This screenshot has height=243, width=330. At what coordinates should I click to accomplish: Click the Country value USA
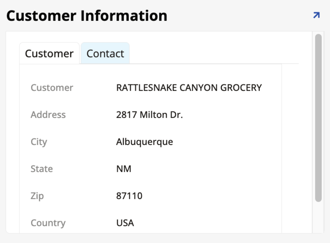(x=126, y=223)
